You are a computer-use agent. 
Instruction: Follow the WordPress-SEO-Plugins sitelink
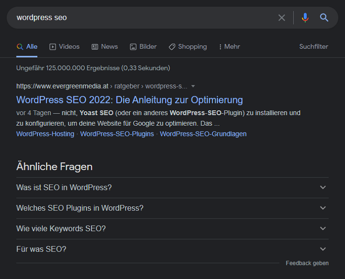coord(117,134)
